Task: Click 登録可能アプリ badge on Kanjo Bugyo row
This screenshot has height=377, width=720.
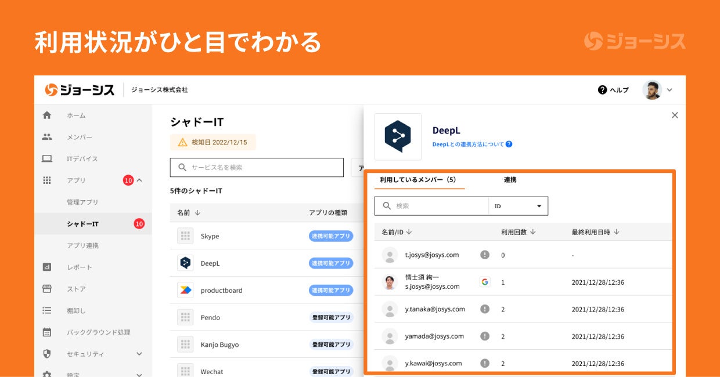Action: 331,345
